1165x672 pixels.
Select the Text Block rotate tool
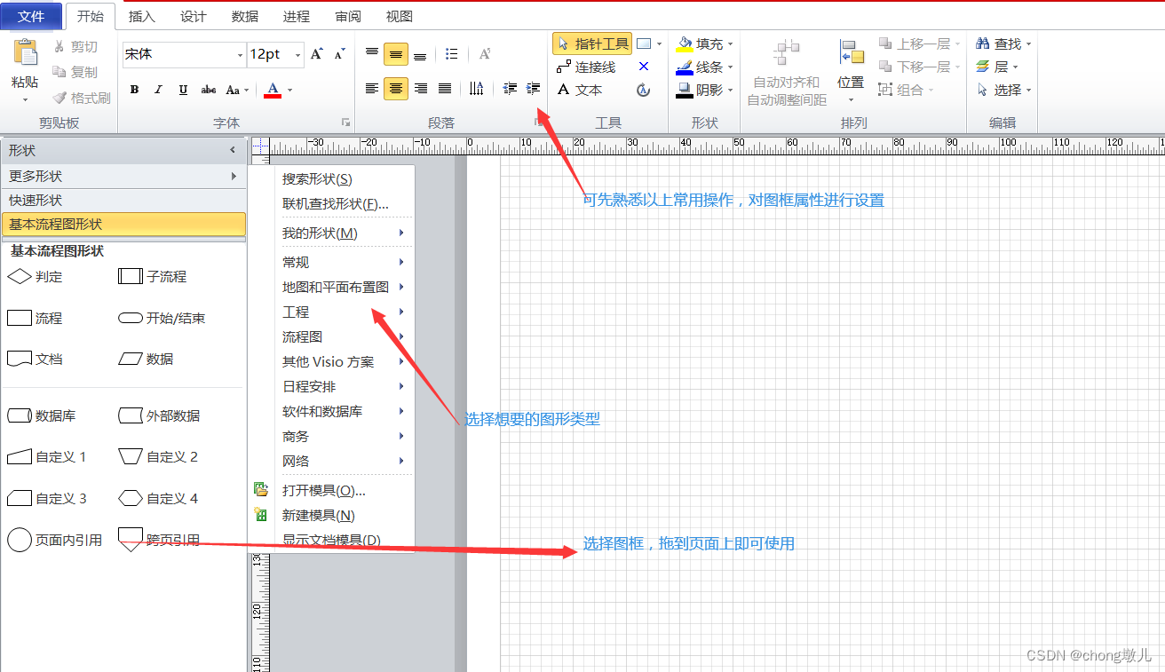[x=644, y=90]
